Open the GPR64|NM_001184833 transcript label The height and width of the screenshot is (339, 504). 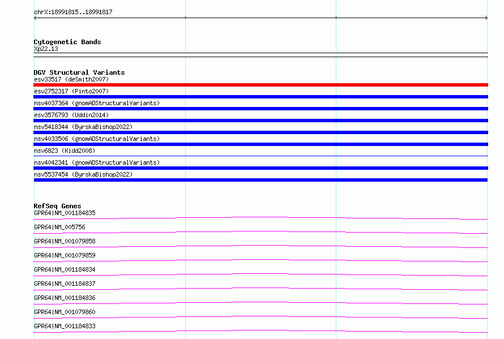65,326
